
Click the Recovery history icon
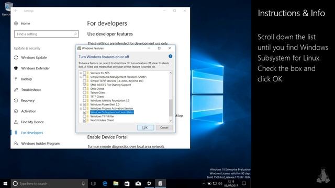(16, 100)
